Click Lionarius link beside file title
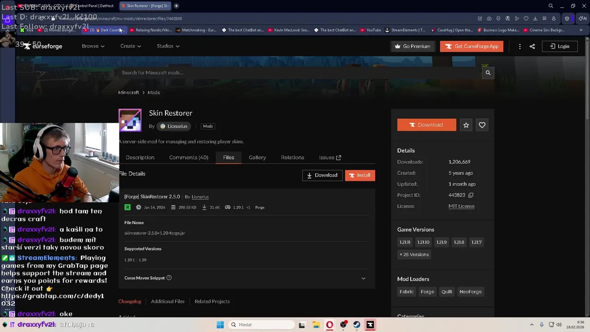This screenshot has height=332, width=590. (x=200, y=197)
